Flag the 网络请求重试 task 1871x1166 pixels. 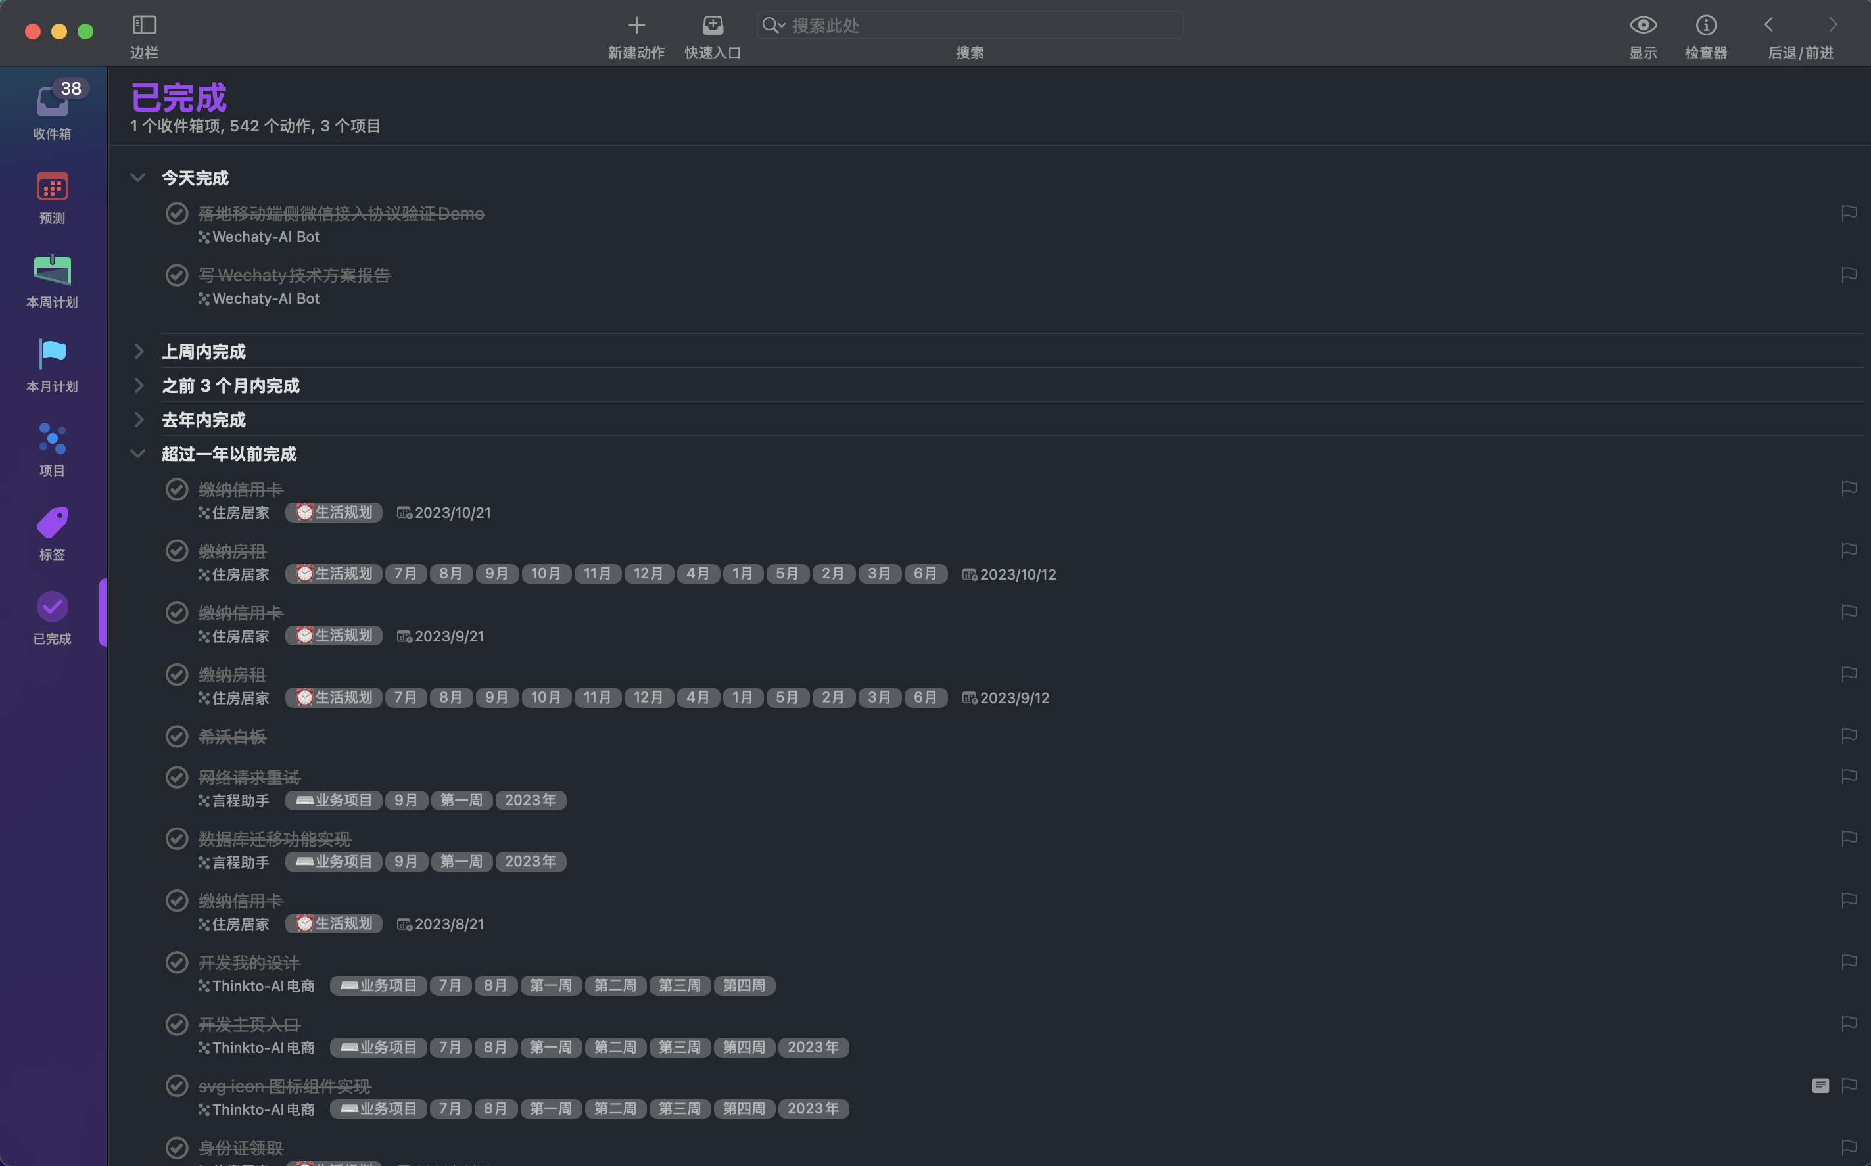tap(1849, 776)
